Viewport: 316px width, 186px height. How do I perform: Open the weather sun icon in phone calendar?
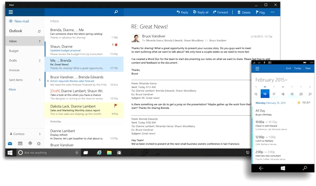tap(299, 103)
